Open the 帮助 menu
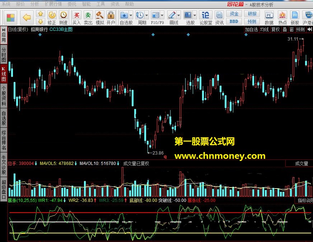313x242 pixels. coord(129,4)
